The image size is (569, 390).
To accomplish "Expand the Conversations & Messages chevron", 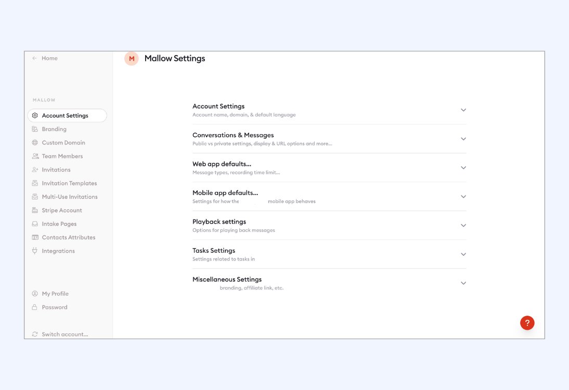I will [463, 139].
